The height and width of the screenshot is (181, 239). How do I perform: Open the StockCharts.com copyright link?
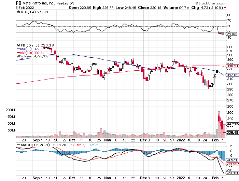[x=211, y=3]
